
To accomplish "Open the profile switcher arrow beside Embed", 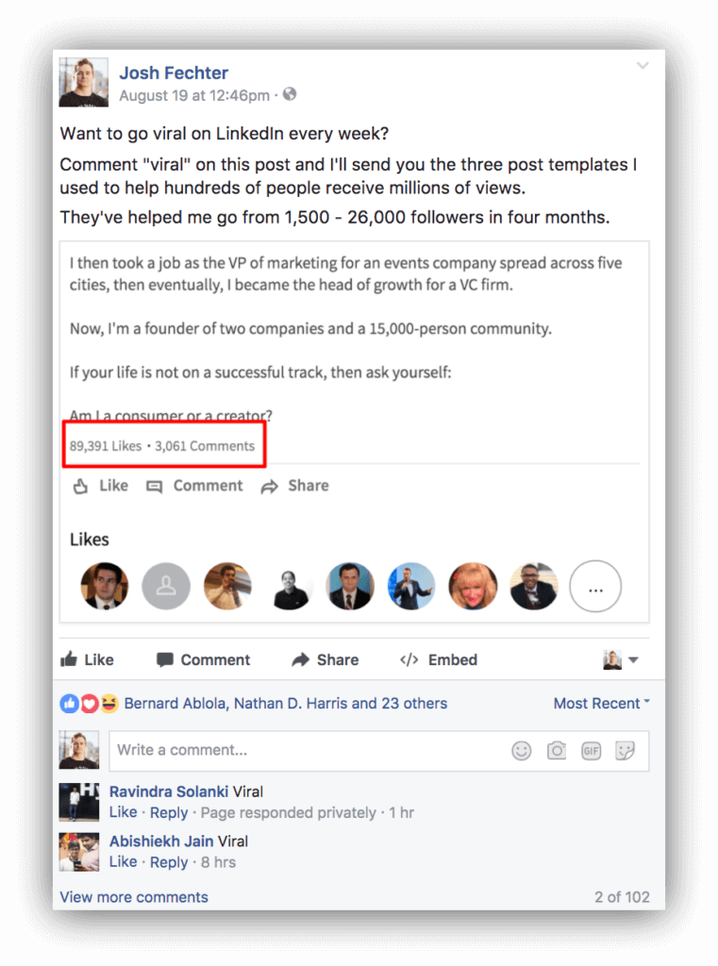I will [634, 659].
